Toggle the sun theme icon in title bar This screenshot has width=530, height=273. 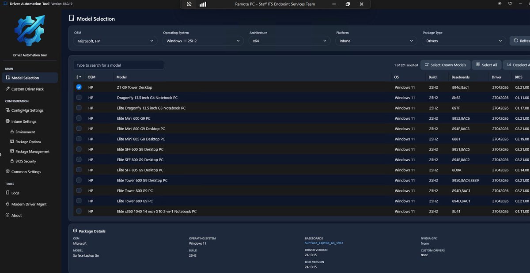(x=500, y=4)
